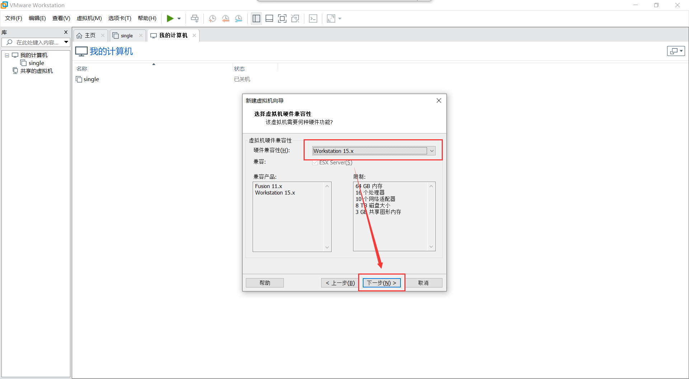Screen dimensions: 689x379
Task: Select Workstation 15.x in compatible products list
Action: (275, 193)
